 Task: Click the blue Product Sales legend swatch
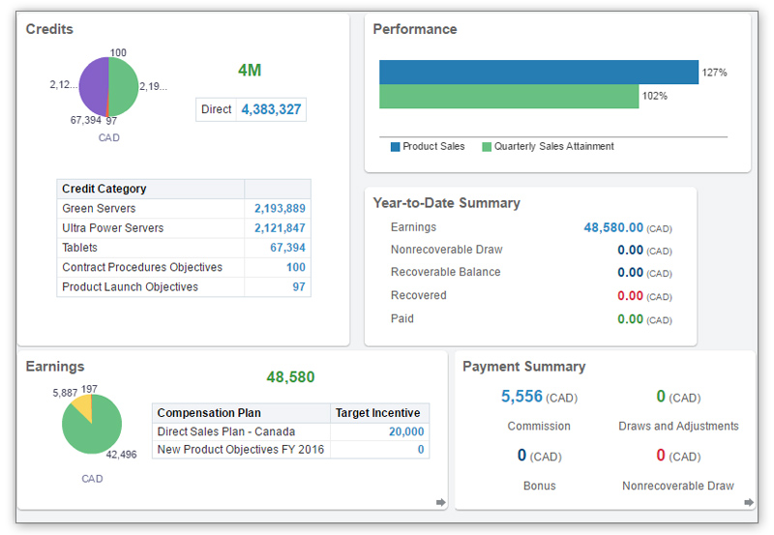coord(395,147)
